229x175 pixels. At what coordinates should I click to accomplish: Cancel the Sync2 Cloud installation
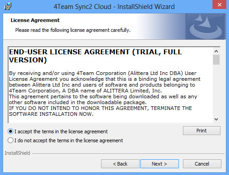(202, 164)
